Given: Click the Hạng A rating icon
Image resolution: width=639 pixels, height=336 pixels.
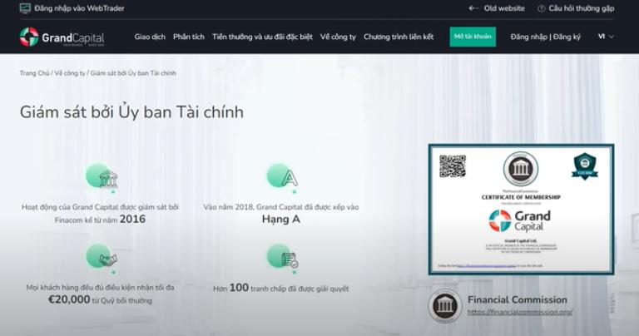Looking at the screenshot, I should (x=289, y=178).
